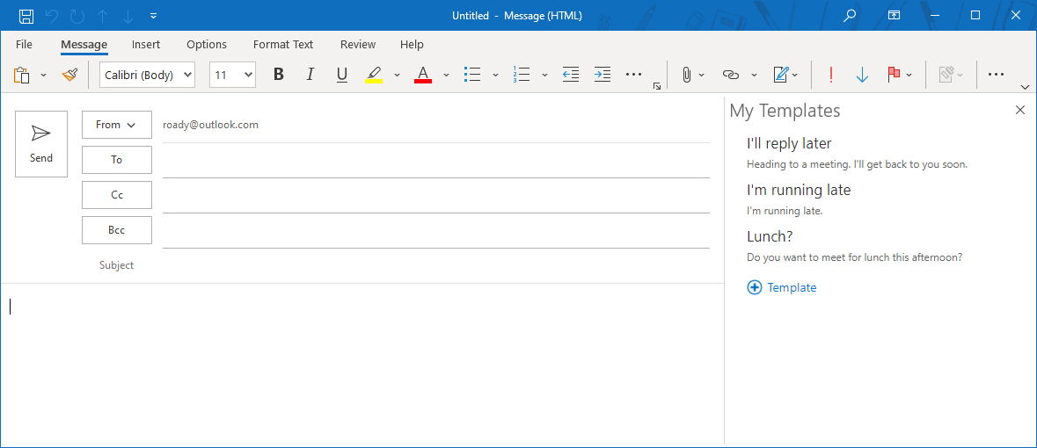Click the Cc button

click(116, 195)
